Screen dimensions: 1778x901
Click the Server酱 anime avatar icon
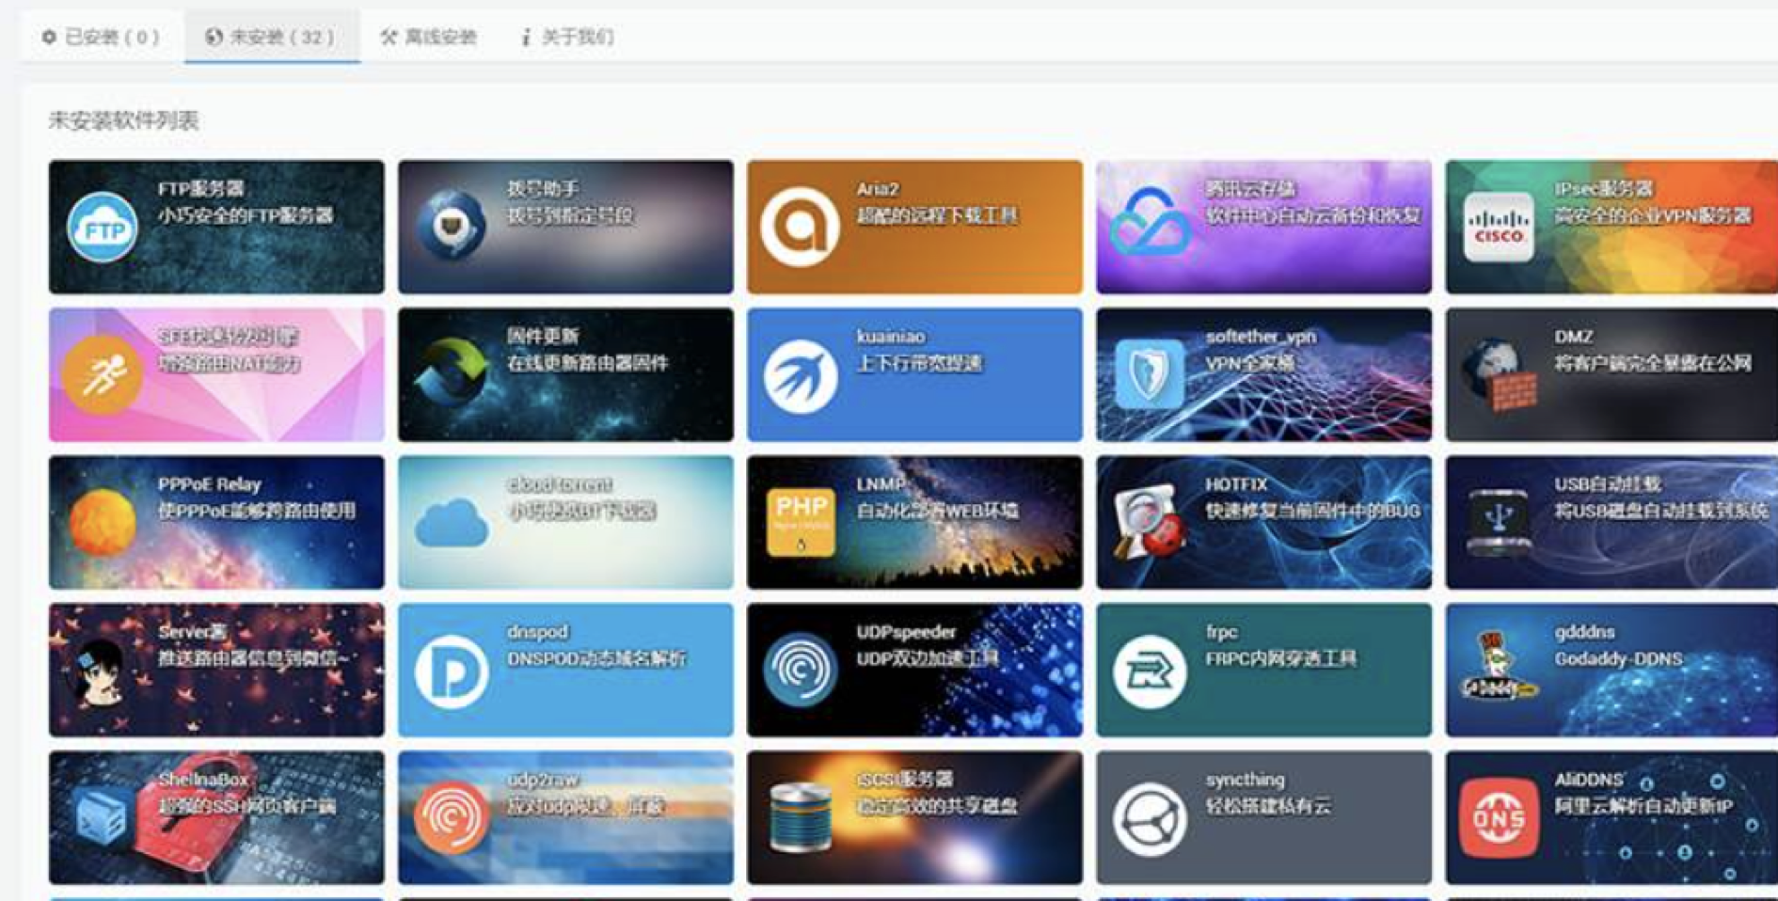click(x=102, y=671)
